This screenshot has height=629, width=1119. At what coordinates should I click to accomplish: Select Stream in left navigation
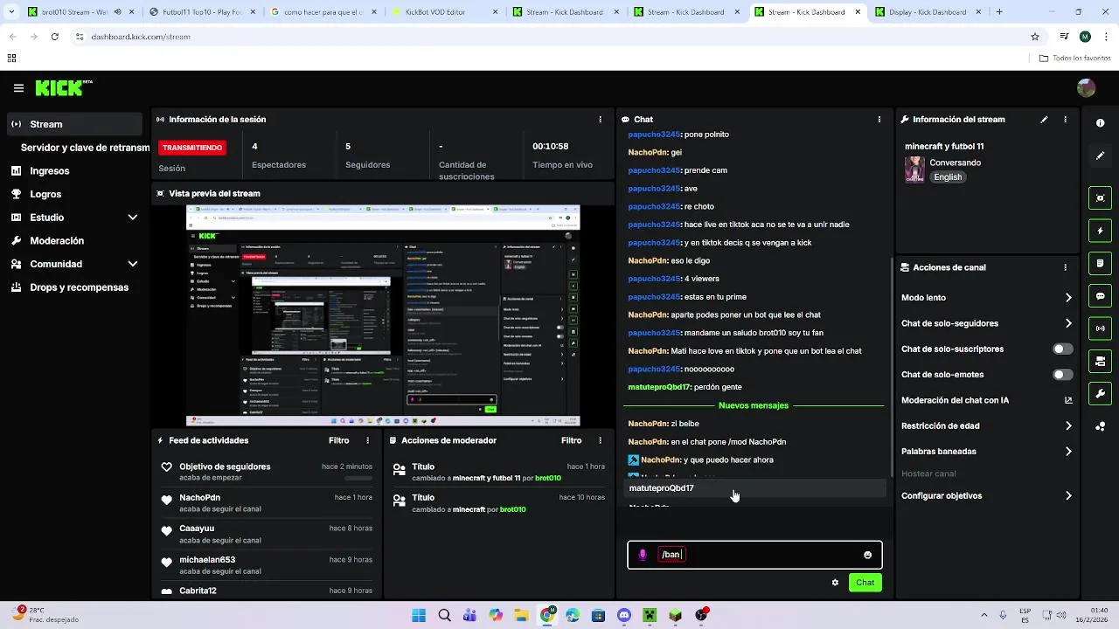tap(74, 124)
